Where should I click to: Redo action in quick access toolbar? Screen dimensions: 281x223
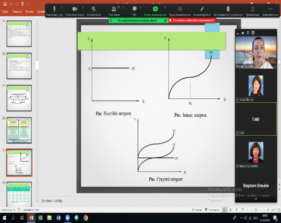click(x=17, y=4)
